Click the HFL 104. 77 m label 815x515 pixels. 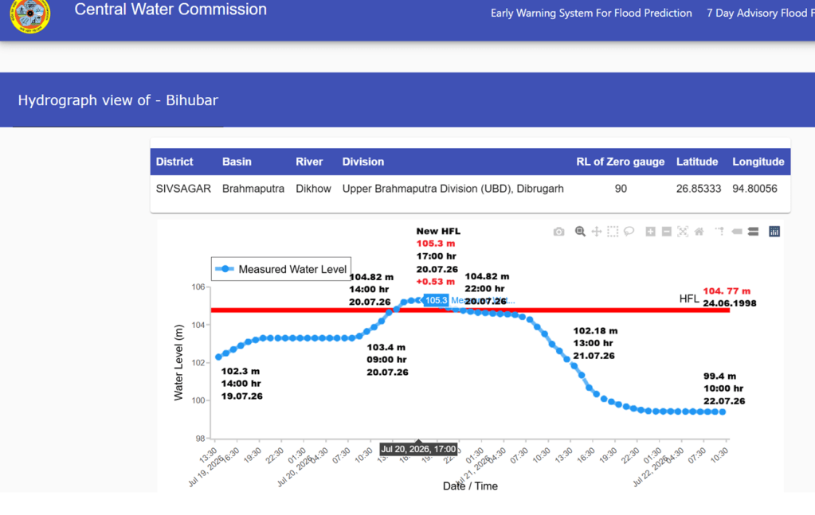point(727,291)
